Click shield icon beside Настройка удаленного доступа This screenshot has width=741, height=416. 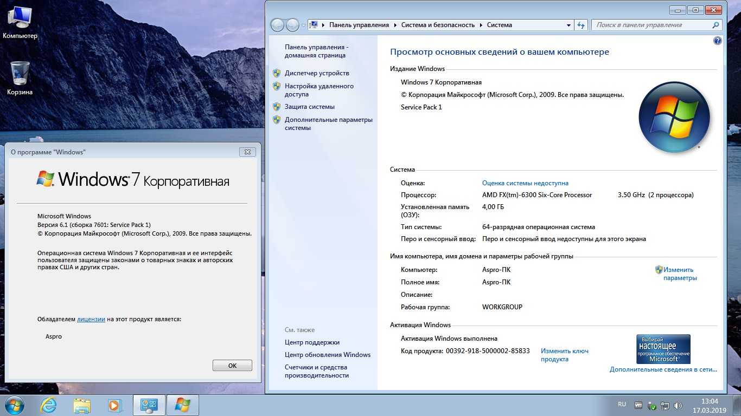pyautogui.click(x=277, y=86)
